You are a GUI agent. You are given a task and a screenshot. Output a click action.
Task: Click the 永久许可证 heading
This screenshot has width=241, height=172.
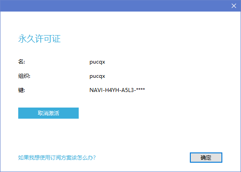coord(40,39)
